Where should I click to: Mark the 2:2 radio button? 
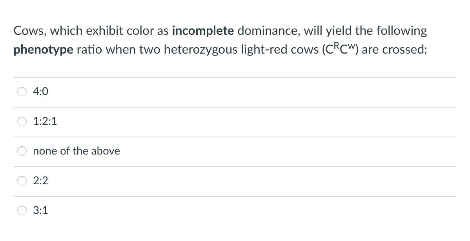coord(22,181)
